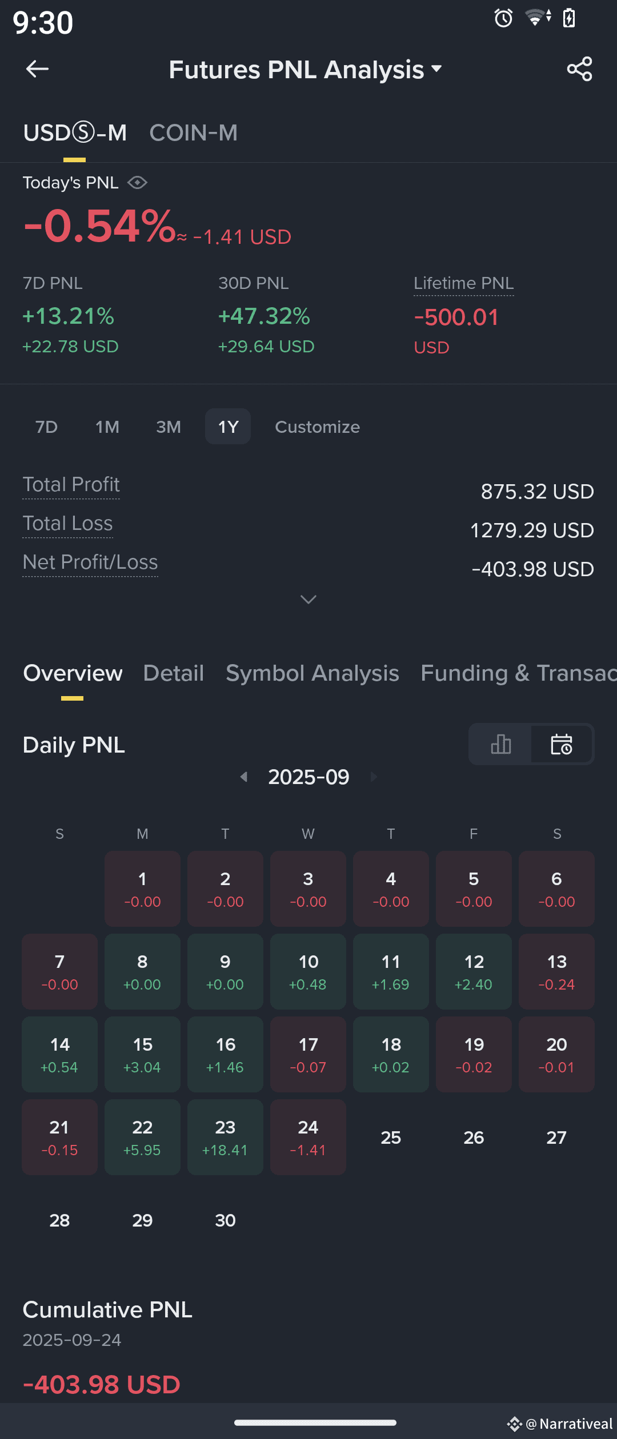This screenshot has width=617, height=1439.
Task: Go to next month with right arrow
Action: coord(374,777)
